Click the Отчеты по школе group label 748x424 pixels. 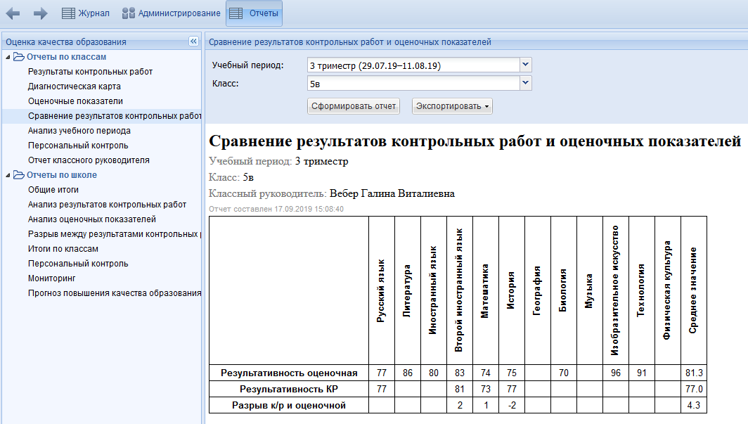(x=62, y=175)
